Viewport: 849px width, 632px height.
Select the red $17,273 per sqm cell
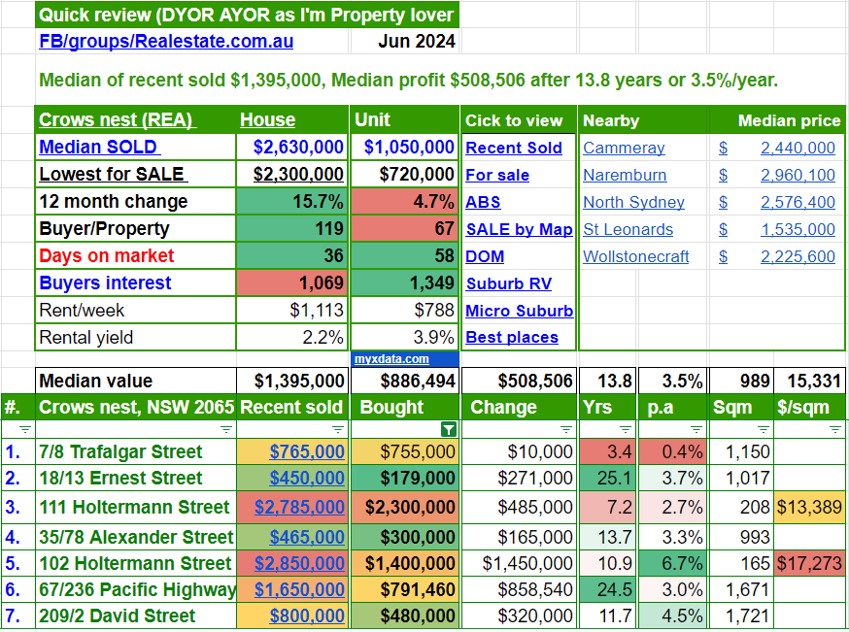coord(808,563)
